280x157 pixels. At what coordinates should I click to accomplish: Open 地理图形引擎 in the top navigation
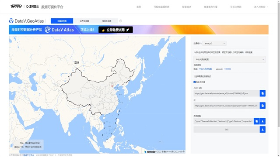[x=210, y=7]
